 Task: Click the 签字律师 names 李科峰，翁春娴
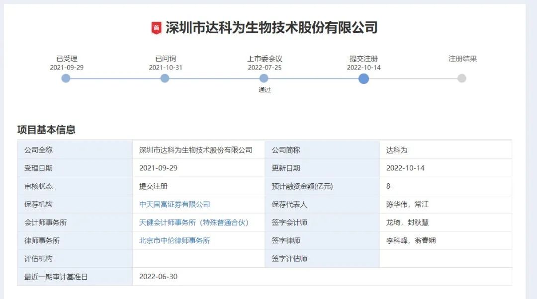411,240
